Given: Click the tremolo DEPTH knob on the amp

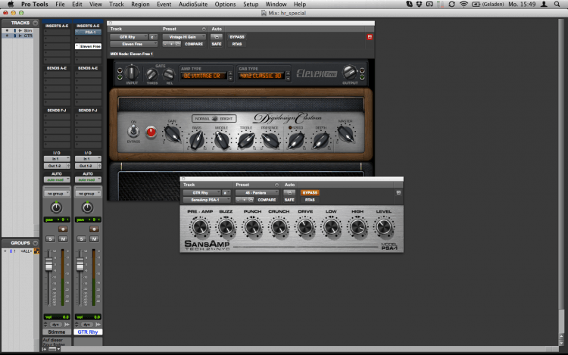Looking at the screenshot, I should 321,140.
